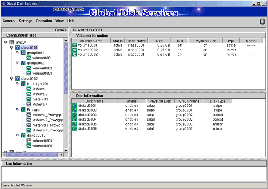Open the General menu

(9, 21)
